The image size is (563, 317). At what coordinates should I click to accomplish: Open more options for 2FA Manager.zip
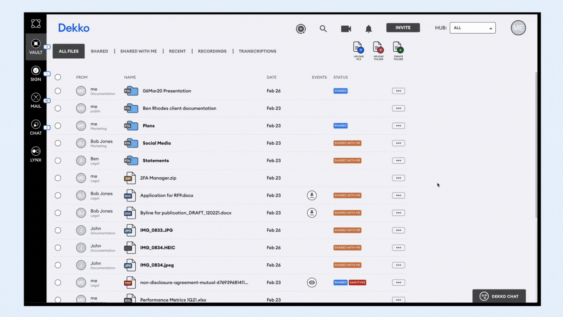(x=398, y=178)
